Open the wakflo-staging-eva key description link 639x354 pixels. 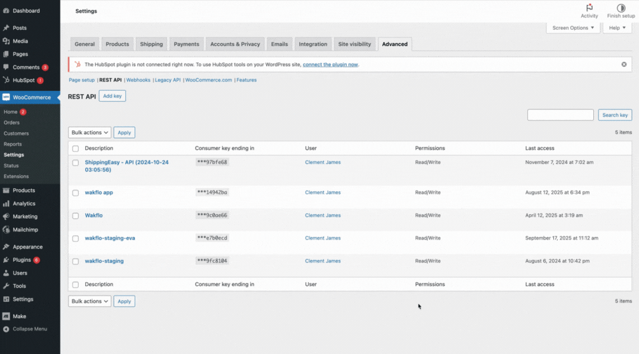click(110, 238)
